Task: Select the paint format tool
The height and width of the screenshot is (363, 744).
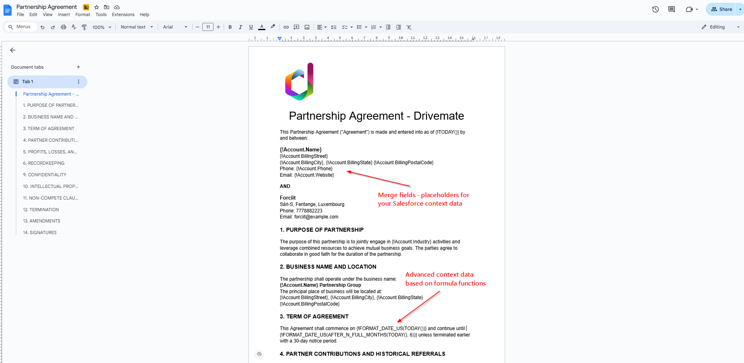Action: pyautogui.click(x=84, y=27)
